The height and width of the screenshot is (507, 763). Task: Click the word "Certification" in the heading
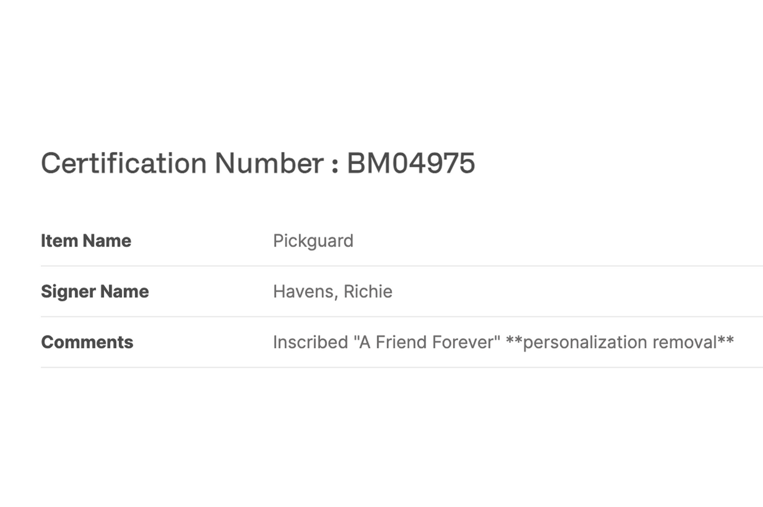pyautogui.click(x=124, y=163)
